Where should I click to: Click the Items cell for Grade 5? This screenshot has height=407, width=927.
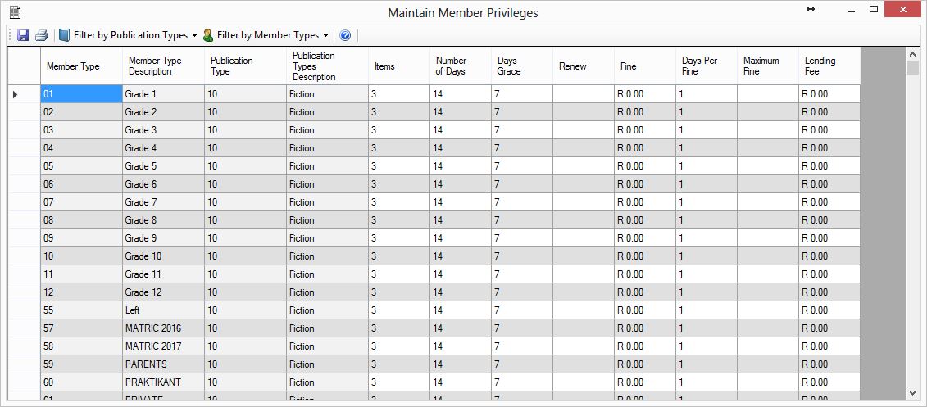[x=399, y=166]
